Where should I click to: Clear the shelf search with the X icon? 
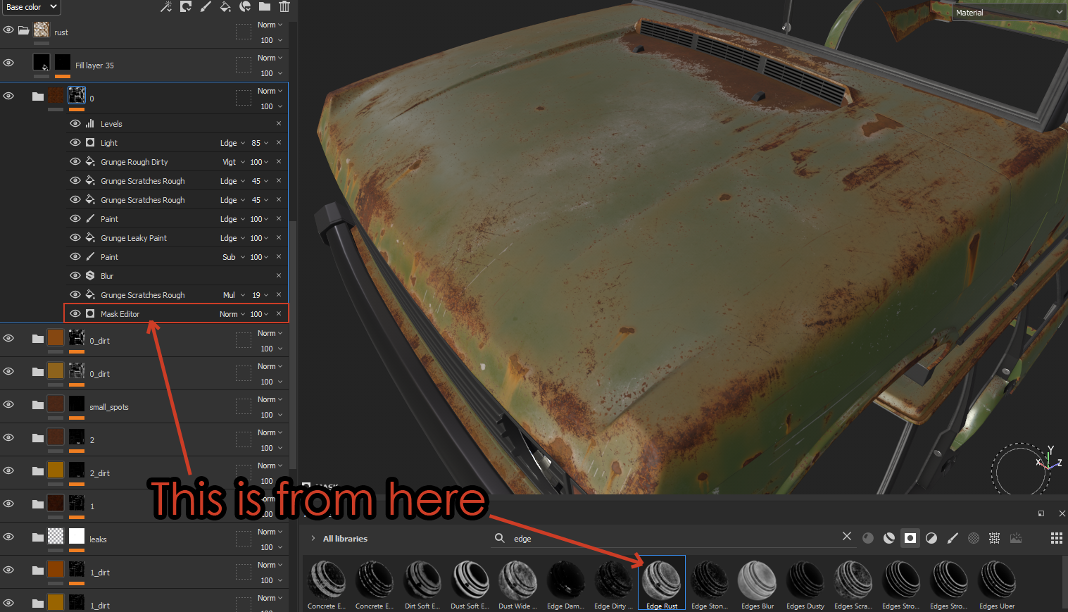pos(847,537)
